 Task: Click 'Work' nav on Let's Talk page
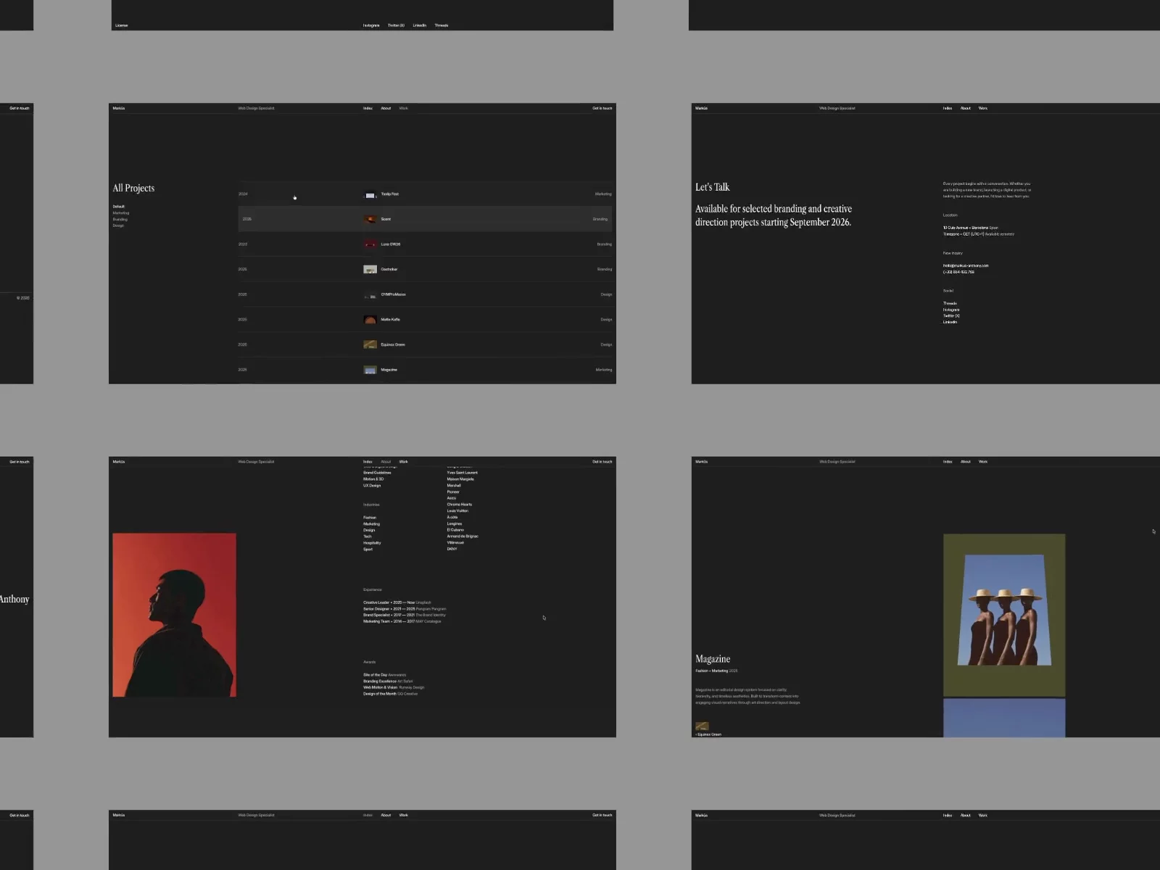point(983,108)
